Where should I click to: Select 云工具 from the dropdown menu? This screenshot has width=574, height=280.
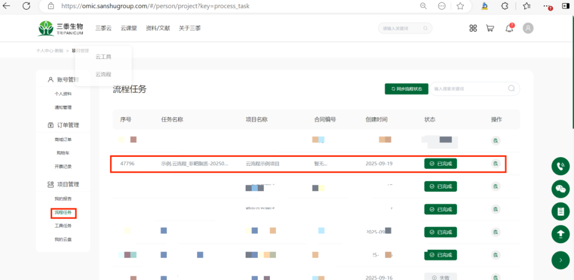(x=103, y=56)
